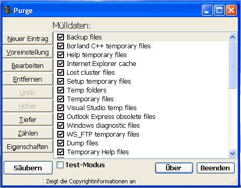Select 'Outlook Express obsolete files' entry text
Screen dimensions: 241x188
111,117
